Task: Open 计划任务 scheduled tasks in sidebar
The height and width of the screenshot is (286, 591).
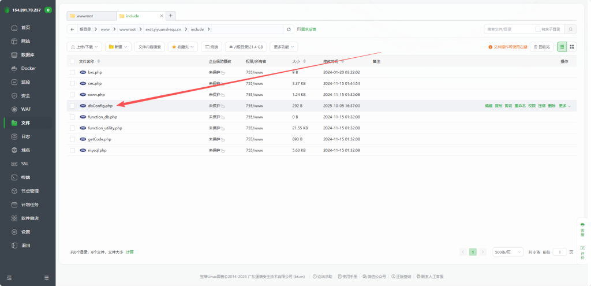Action: tap(29, 205)
